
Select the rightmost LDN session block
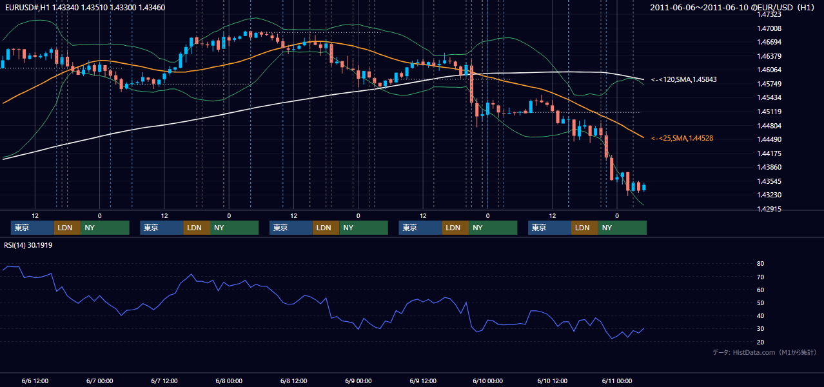(584, 228)
